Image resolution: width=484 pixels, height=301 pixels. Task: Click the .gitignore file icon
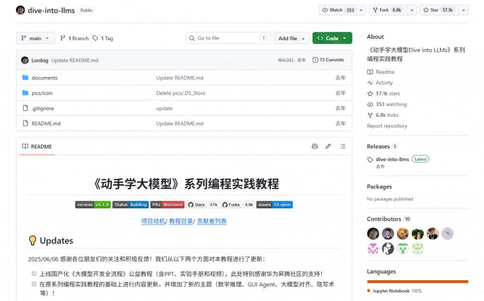[x=26, y=108]
